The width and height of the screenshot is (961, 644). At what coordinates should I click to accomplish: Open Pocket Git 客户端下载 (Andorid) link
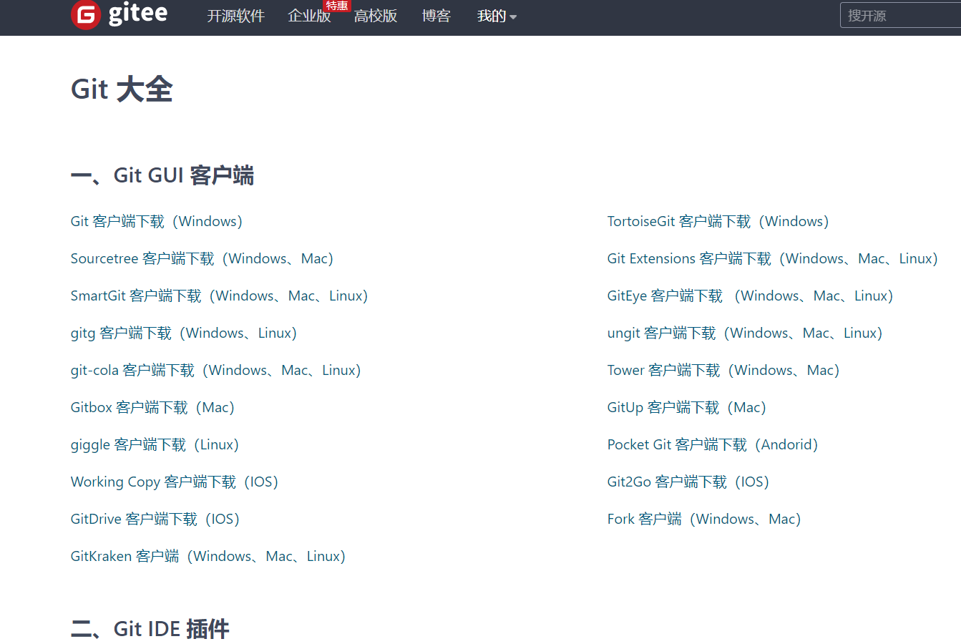[713, 445]
